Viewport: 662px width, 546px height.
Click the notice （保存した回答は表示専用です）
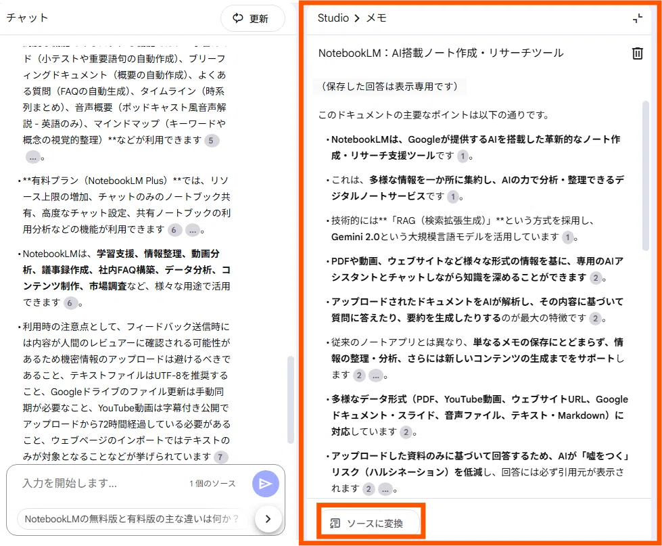coord(389,87)
